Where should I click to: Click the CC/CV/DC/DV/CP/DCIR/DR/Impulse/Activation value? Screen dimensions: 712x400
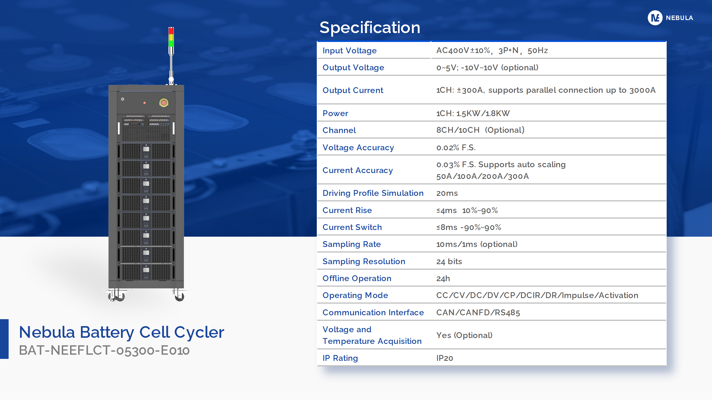tap(537, 295)
